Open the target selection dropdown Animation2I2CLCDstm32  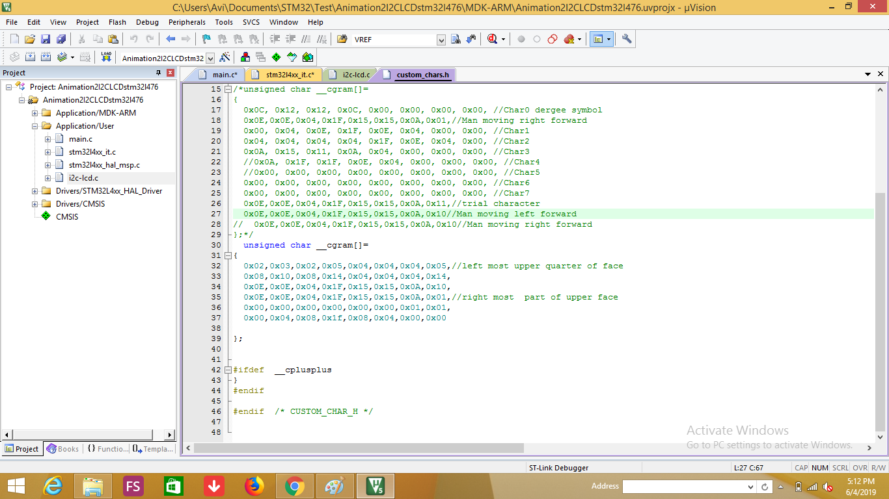[x=210, y=58]
